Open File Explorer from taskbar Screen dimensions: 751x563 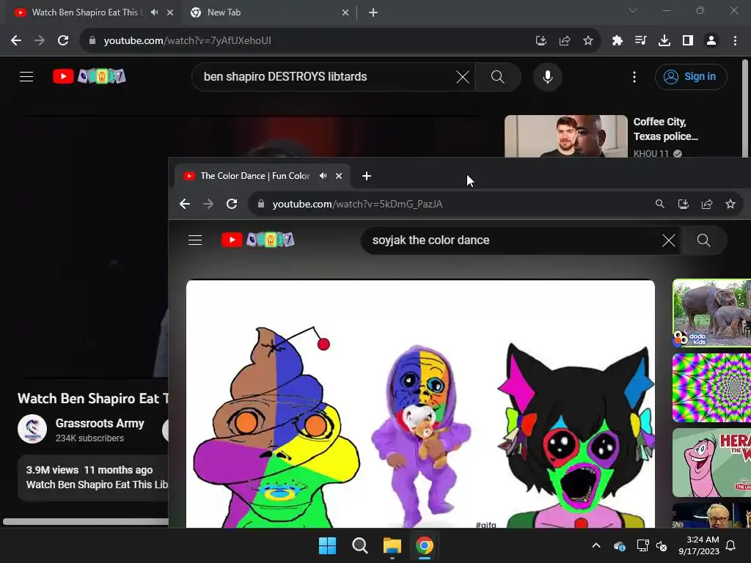[392, 545]
